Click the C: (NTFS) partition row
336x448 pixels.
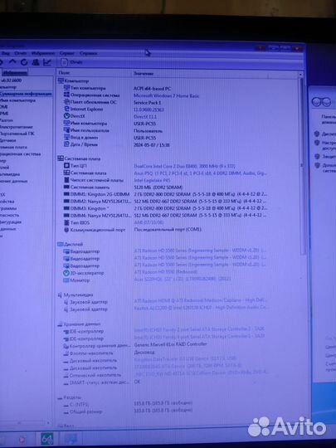129,404
